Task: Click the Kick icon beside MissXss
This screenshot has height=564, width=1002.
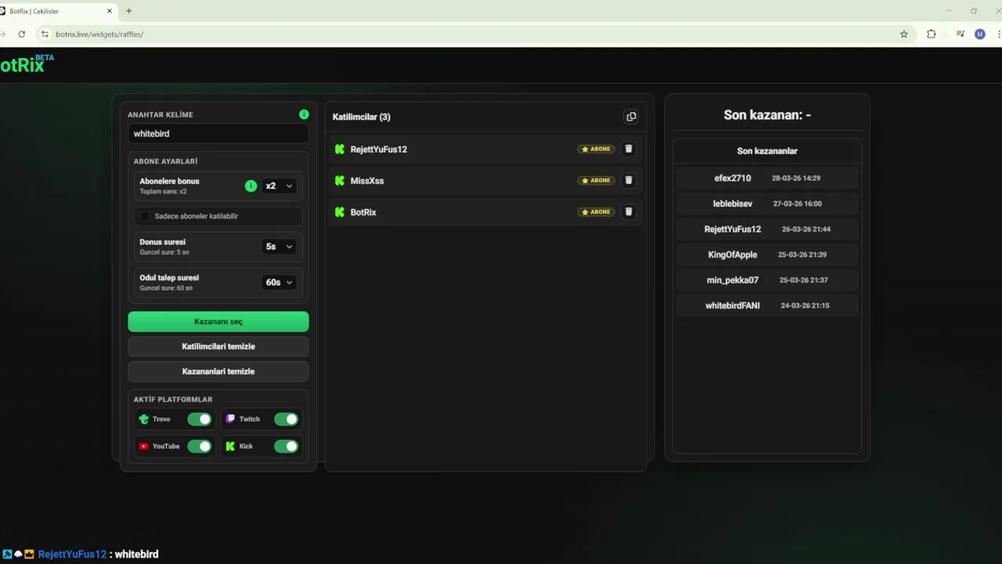Action: (x=340, y=180)
